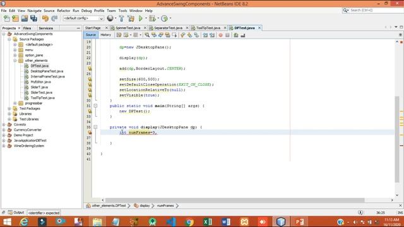Toggle Highlight Search in editor toolbar
The width and height of the screenshot is (404, 227).
[x=167, y=35]
